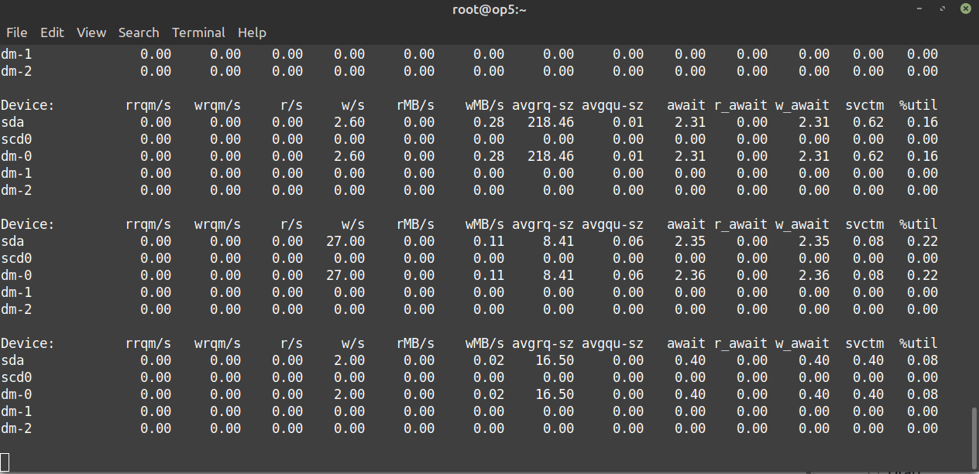Click the sda label beside the 218.46 value
This screenshot has width=979, height=474.
pos(12,122)
